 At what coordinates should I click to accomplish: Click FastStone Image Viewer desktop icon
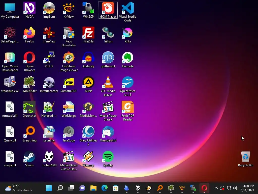[x=69, y=62]
